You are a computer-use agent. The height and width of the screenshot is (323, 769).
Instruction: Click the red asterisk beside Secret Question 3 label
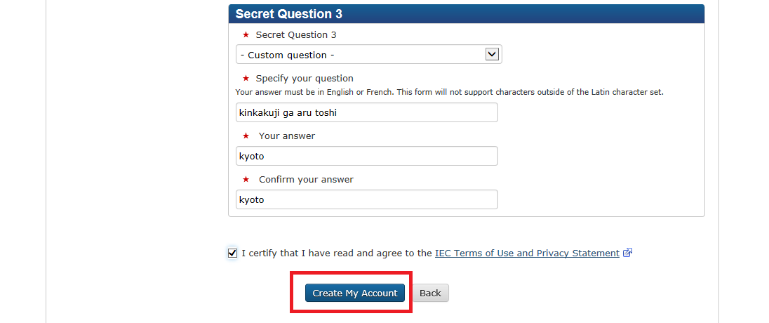[246, 35]
